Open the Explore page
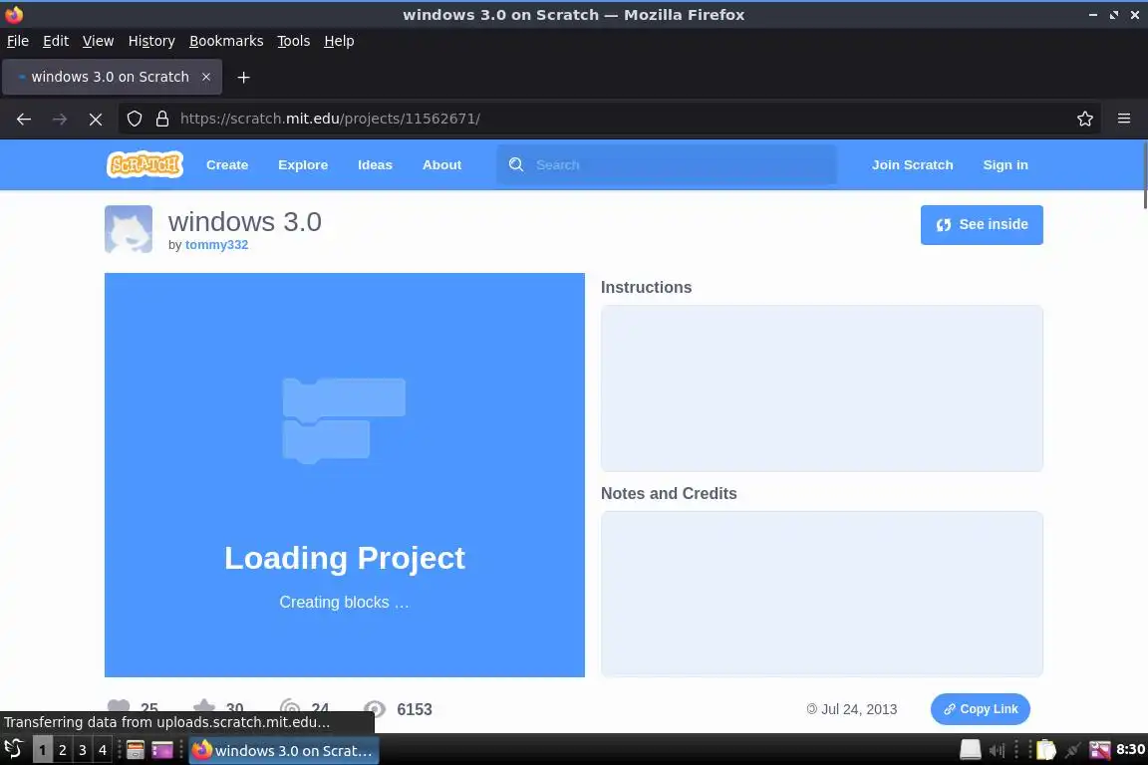This screenshot has width=1148, height=765. click(302, 164)
